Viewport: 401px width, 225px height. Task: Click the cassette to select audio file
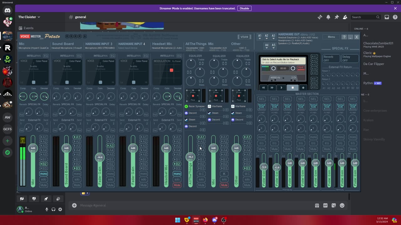click(283, 61)
